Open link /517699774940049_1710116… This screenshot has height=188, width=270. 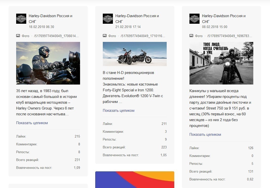coord(143,36)
